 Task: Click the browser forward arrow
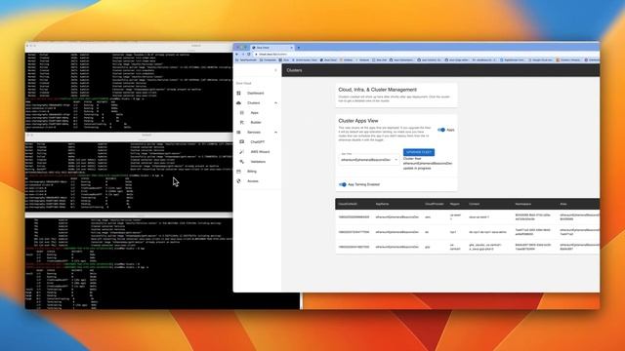point(243,55)
